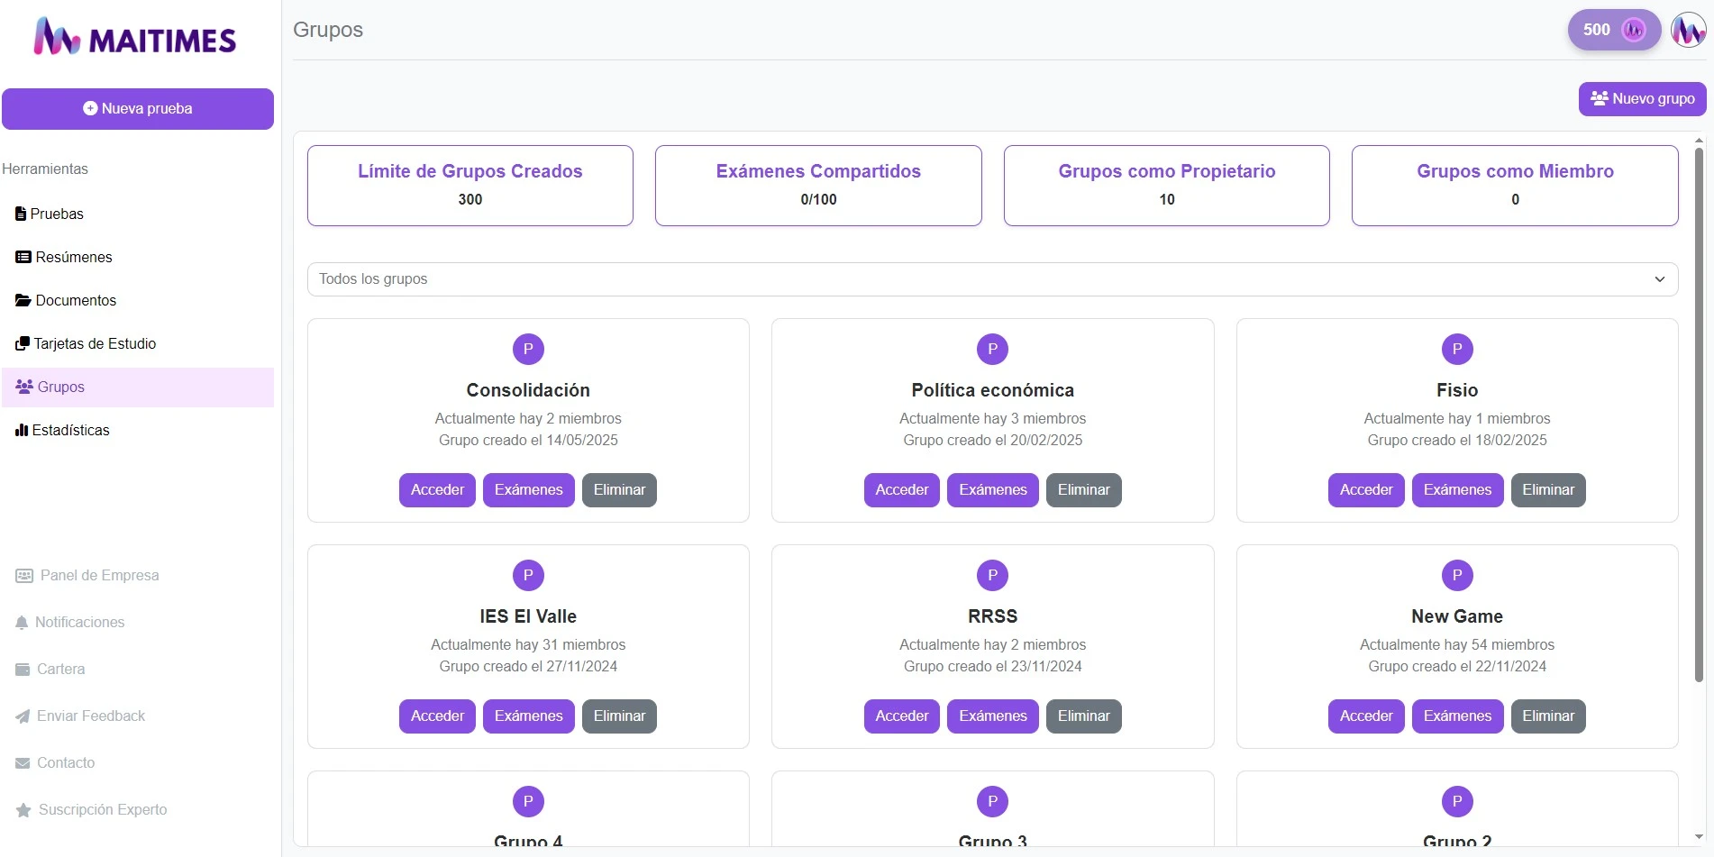This screenshot has width=1714, height=857.
Task: Expand the group filter chevron
Action: coord(1661,278)
